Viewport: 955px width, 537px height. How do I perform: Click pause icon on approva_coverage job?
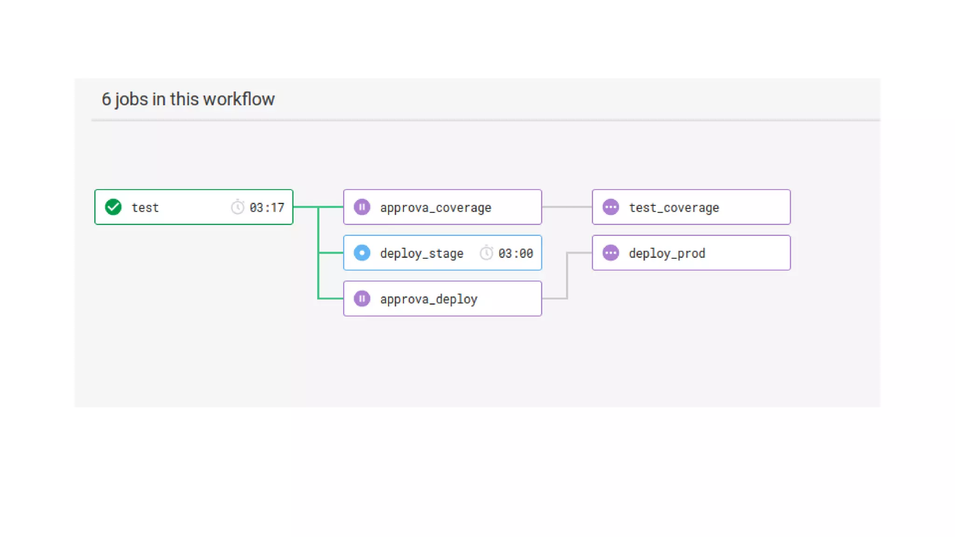pyautogui.click(x=362, y=207)
